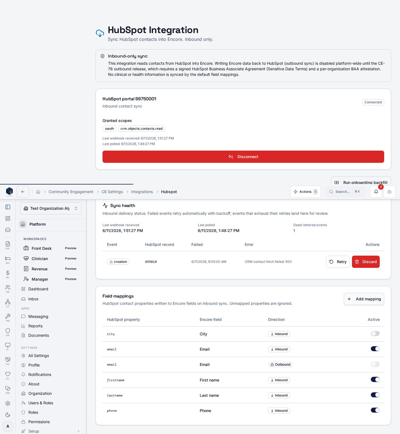Click the home breadcrumb icon
The height and width of the screenshot is (434, 400).
point(38,192)
